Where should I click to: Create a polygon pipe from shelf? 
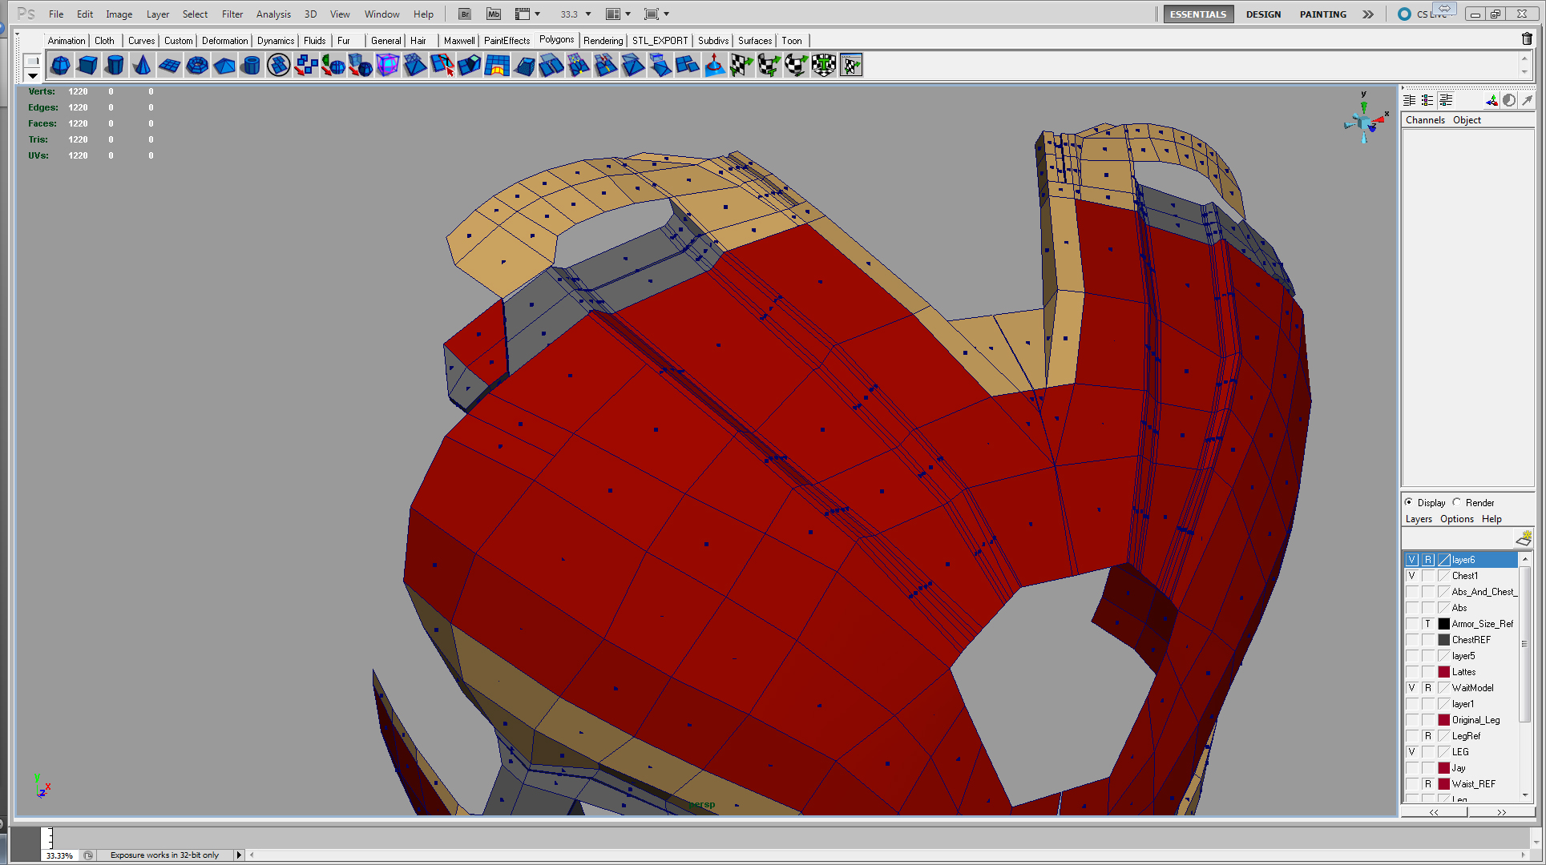click(x=252, y=65)
